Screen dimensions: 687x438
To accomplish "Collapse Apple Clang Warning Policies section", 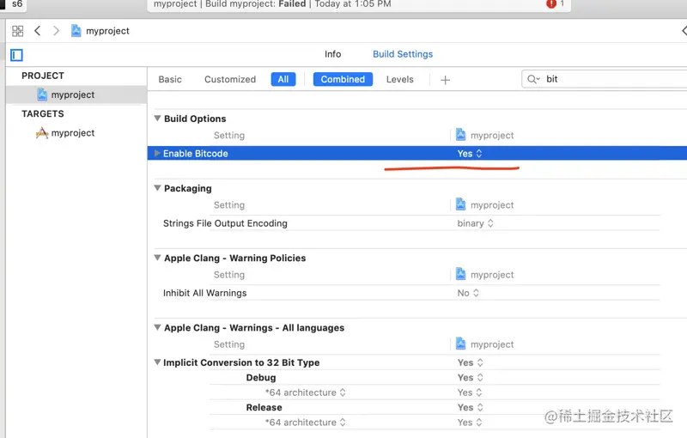I will click(157, 258).
